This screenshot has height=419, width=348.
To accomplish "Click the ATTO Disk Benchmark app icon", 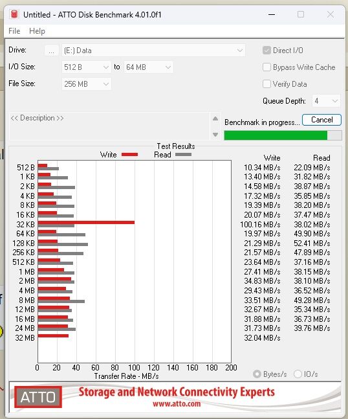I will click(x=14, y=14).
